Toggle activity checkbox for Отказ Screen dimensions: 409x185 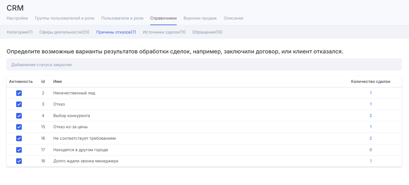click(19, 104)
